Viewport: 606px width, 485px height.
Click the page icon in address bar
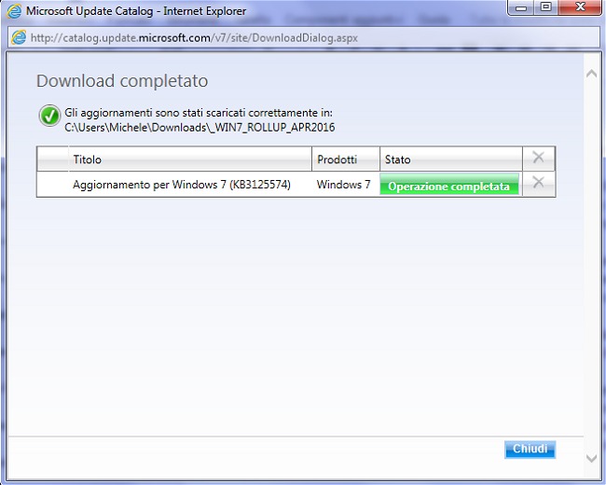(x=19, y=37)
